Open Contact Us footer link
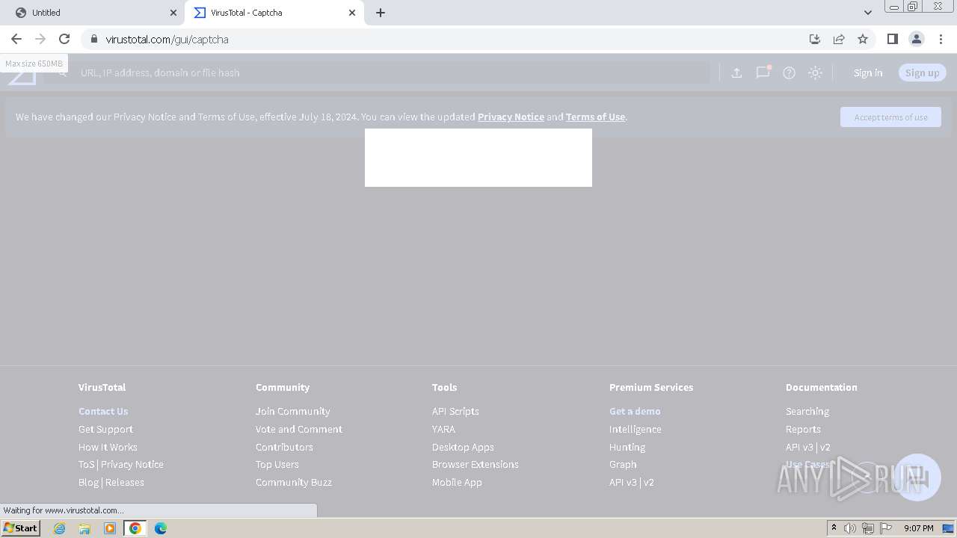Screen dimensions: 957x538 click(x=103, y=411)
